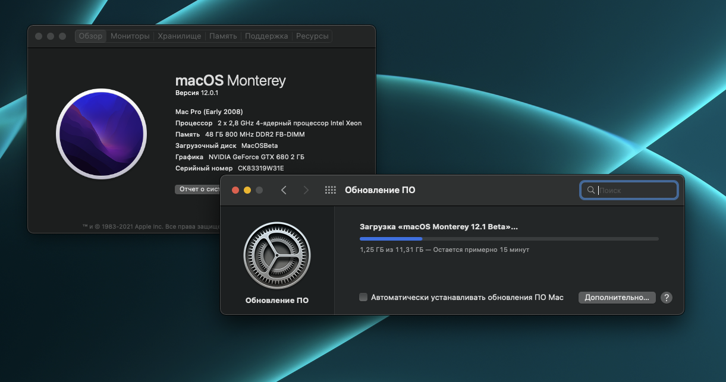This screenshot has width=726, height=382.
Task: Click the download progress bar
Action: (x=509, y=239)
